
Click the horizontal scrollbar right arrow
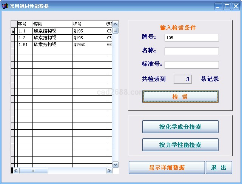point(109,171)
